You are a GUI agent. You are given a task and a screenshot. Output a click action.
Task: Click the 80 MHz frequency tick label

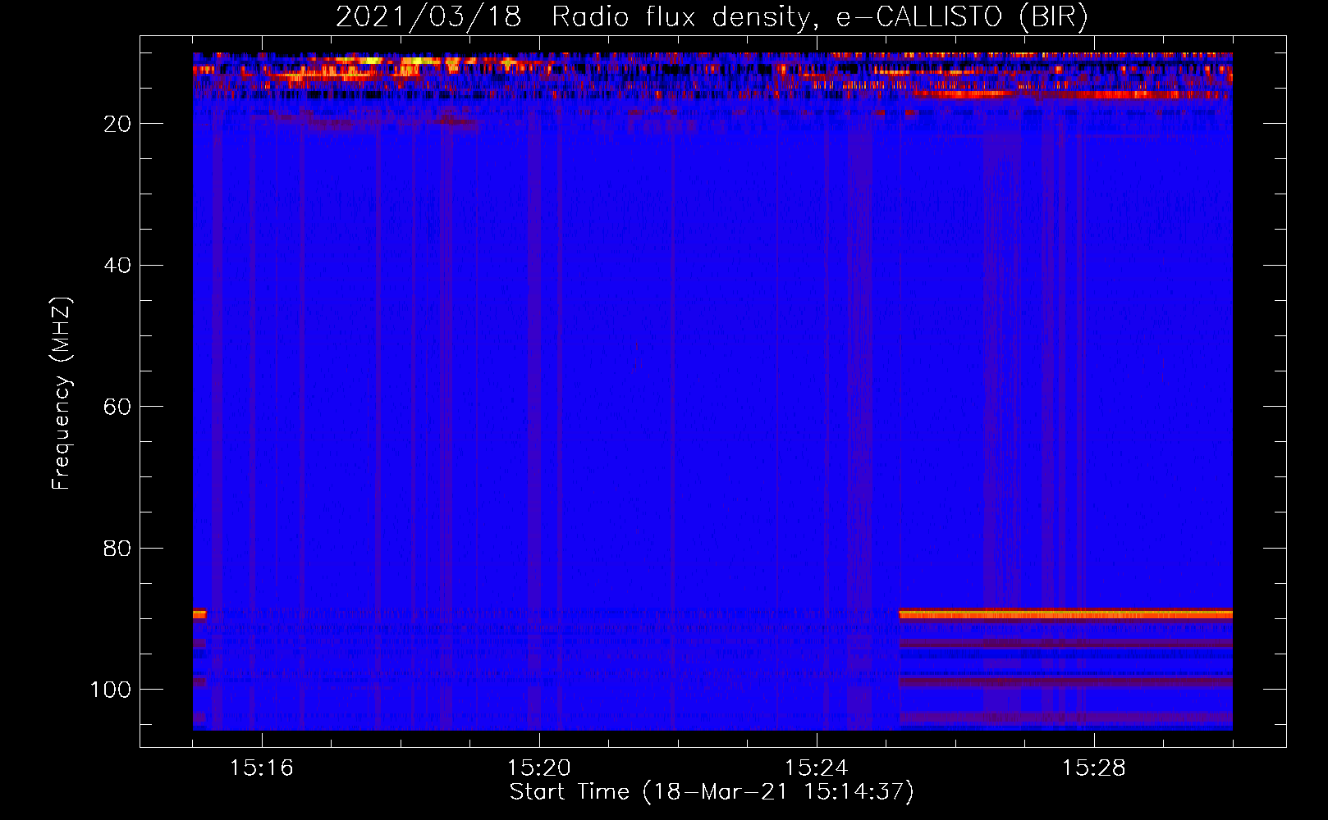pos(117,549)
